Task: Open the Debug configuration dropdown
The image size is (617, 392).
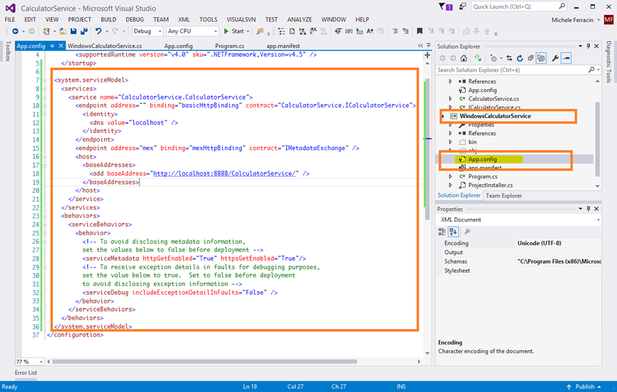Action: 147,31
